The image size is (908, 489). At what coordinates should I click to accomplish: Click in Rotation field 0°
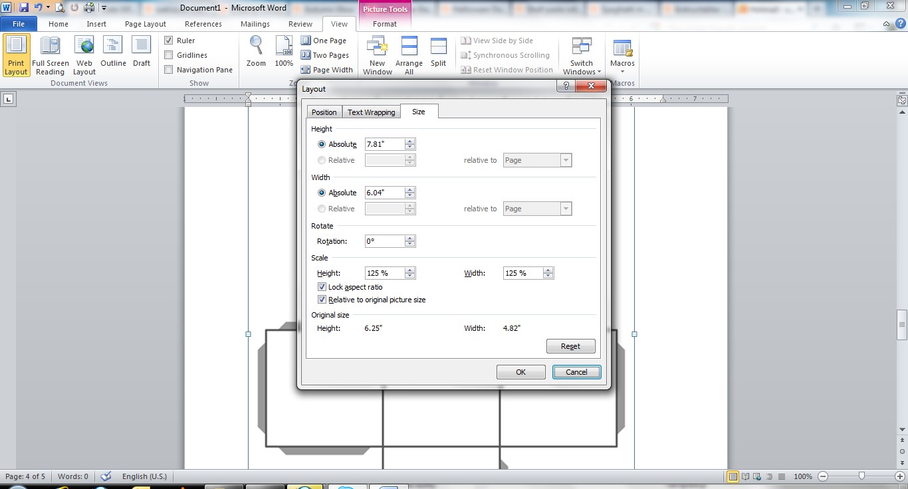pos(385,241)
